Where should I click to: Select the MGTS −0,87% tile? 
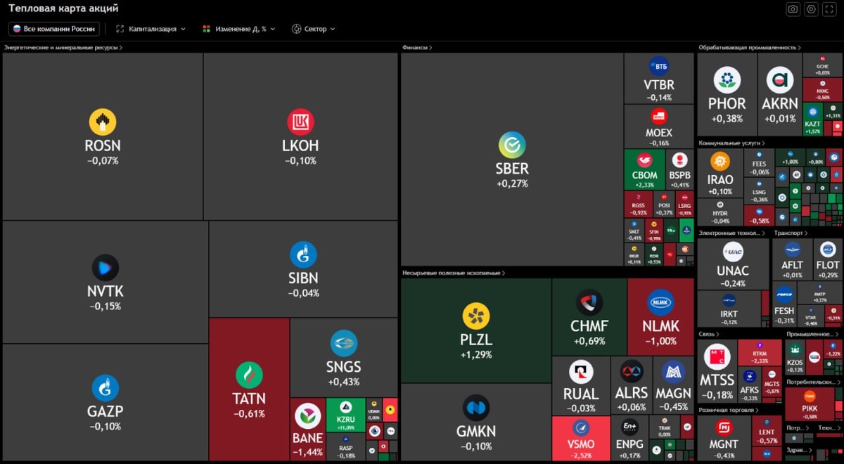772,384
